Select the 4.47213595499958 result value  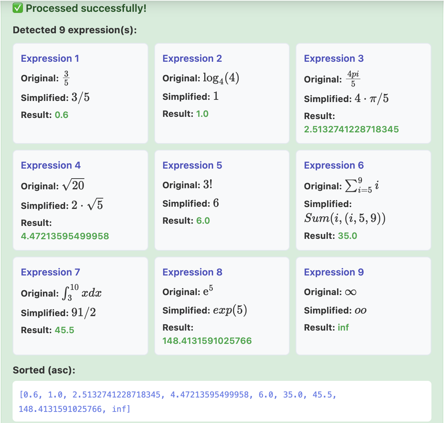coord(65,236)
